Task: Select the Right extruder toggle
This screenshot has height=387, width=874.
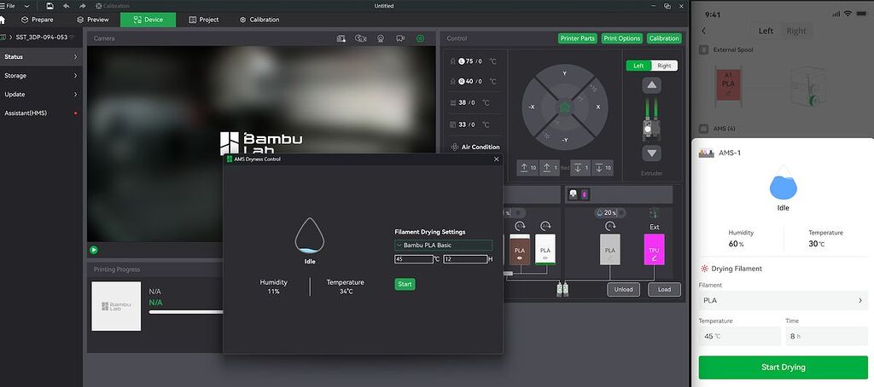Action: tap(664, 66)
